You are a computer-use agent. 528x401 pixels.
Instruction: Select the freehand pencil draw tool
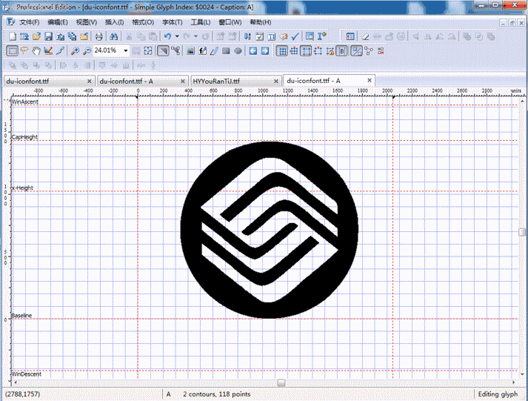(214, 51)
